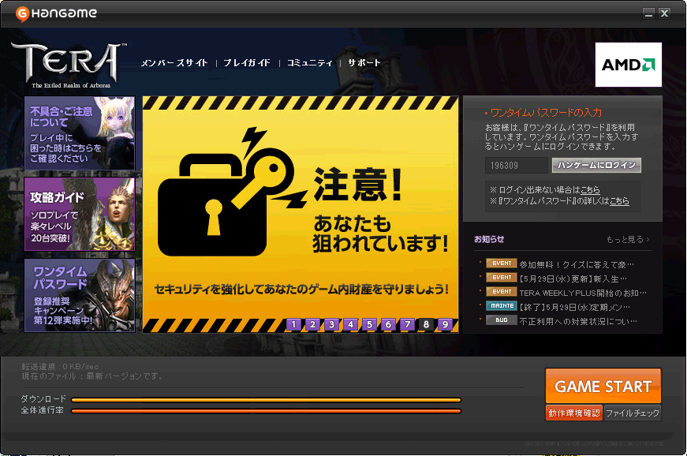Viewport: 687px width, 456px height.
Task: Open the メンバーズサイト menu
Action: (174, 63)
